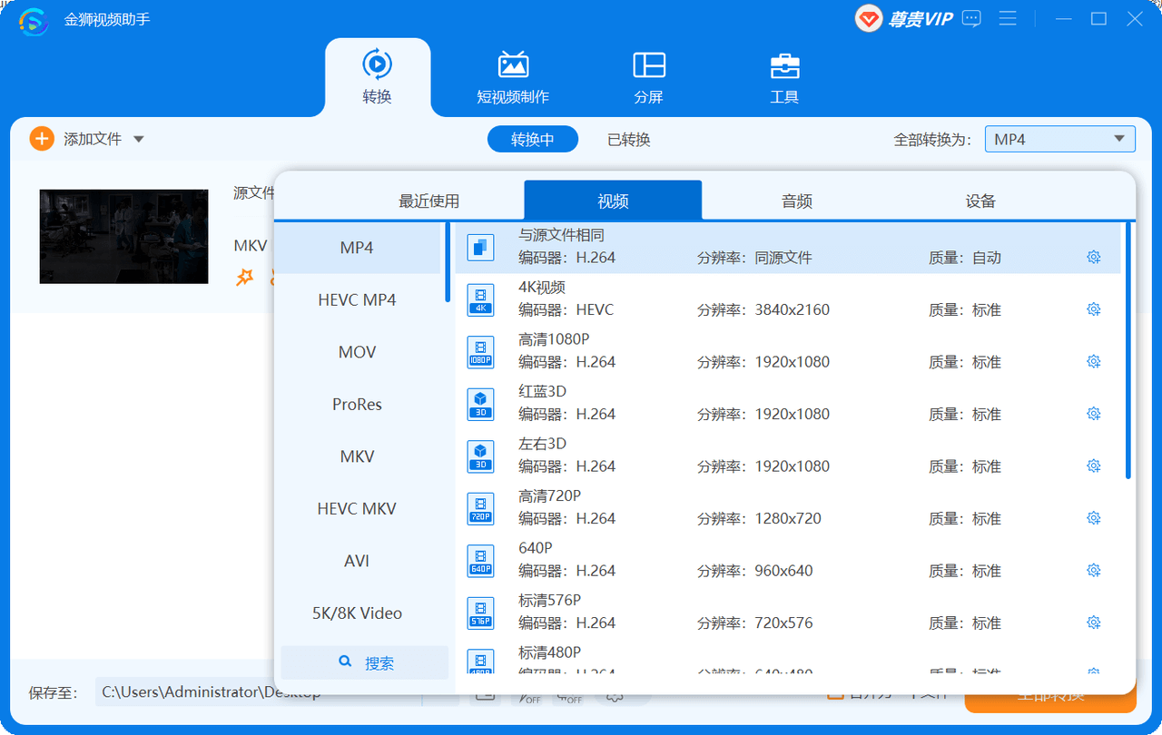Open the 工具 toolbox tab icon

pyautogui.click(x=784, y=66)
